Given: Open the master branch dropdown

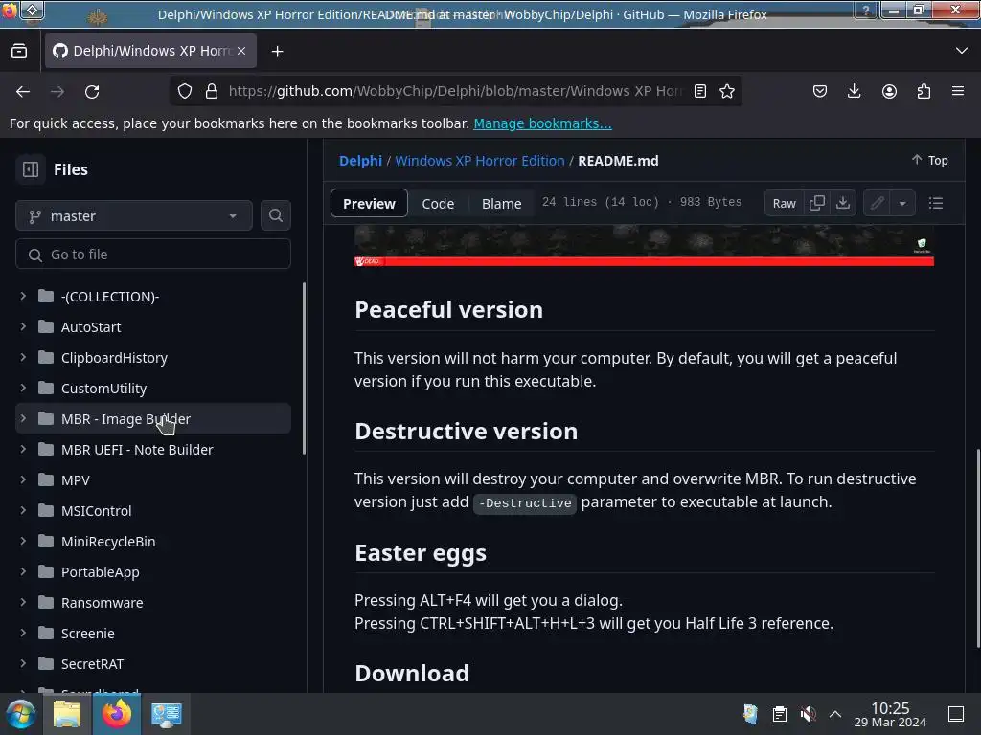Looking at the screenshot, I should click(133, 215).
